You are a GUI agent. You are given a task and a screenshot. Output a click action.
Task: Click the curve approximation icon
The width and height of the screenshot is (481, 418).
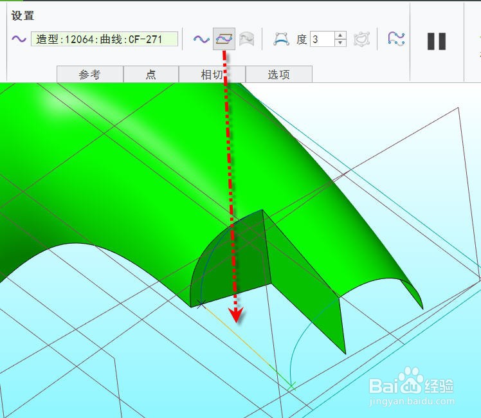pos(396,39)
